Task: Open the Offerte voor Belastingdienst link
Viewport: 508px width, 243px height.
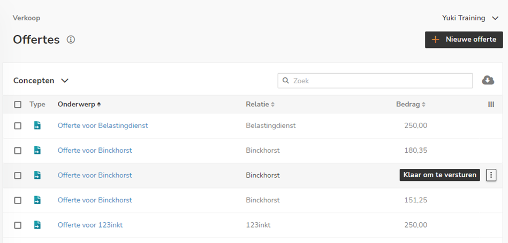Action: (x=103, y=126)
